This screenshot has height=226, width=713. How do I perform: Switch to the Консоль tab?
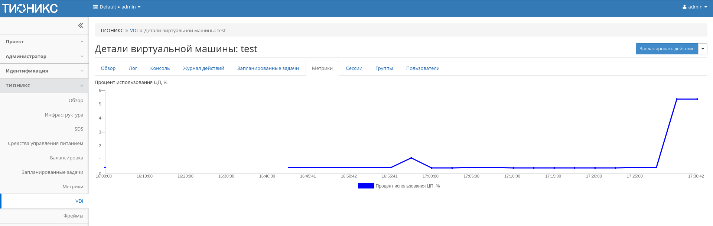(x=160, y=68)
